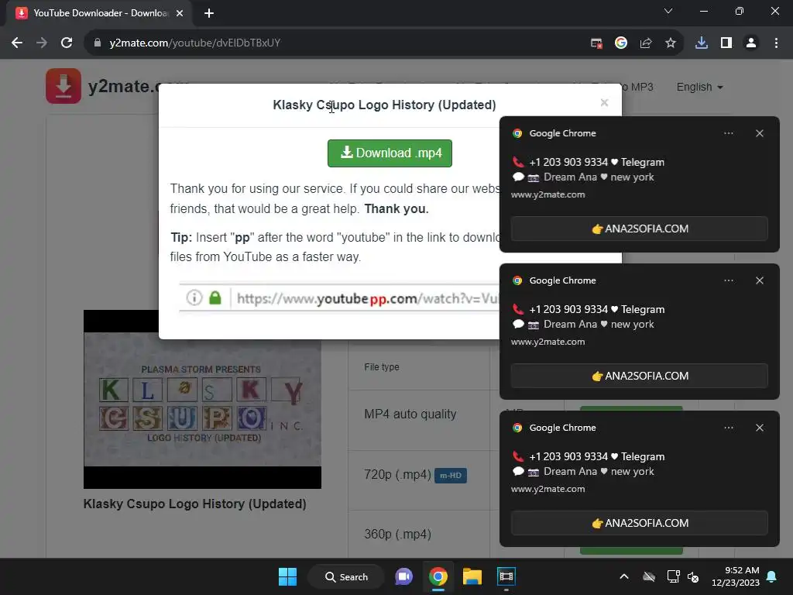Image resolution: width=793 pixels, height=595 pixels.
Task: Click the cloud sync tray icon
Action: [x=649, y=576]
